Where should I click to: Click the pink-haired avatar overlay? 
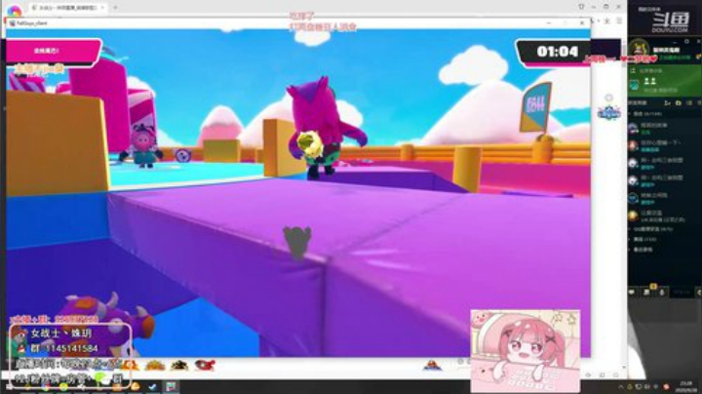click(526, 350)
